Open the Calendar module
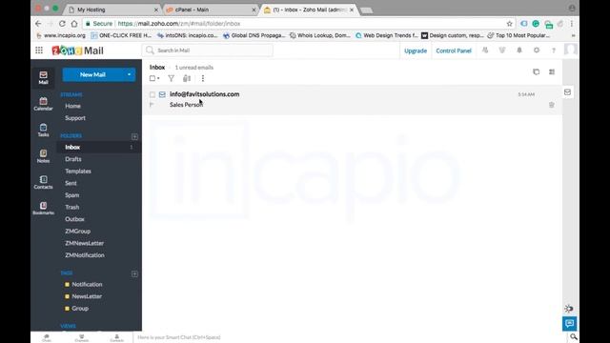 click(43, 104)
